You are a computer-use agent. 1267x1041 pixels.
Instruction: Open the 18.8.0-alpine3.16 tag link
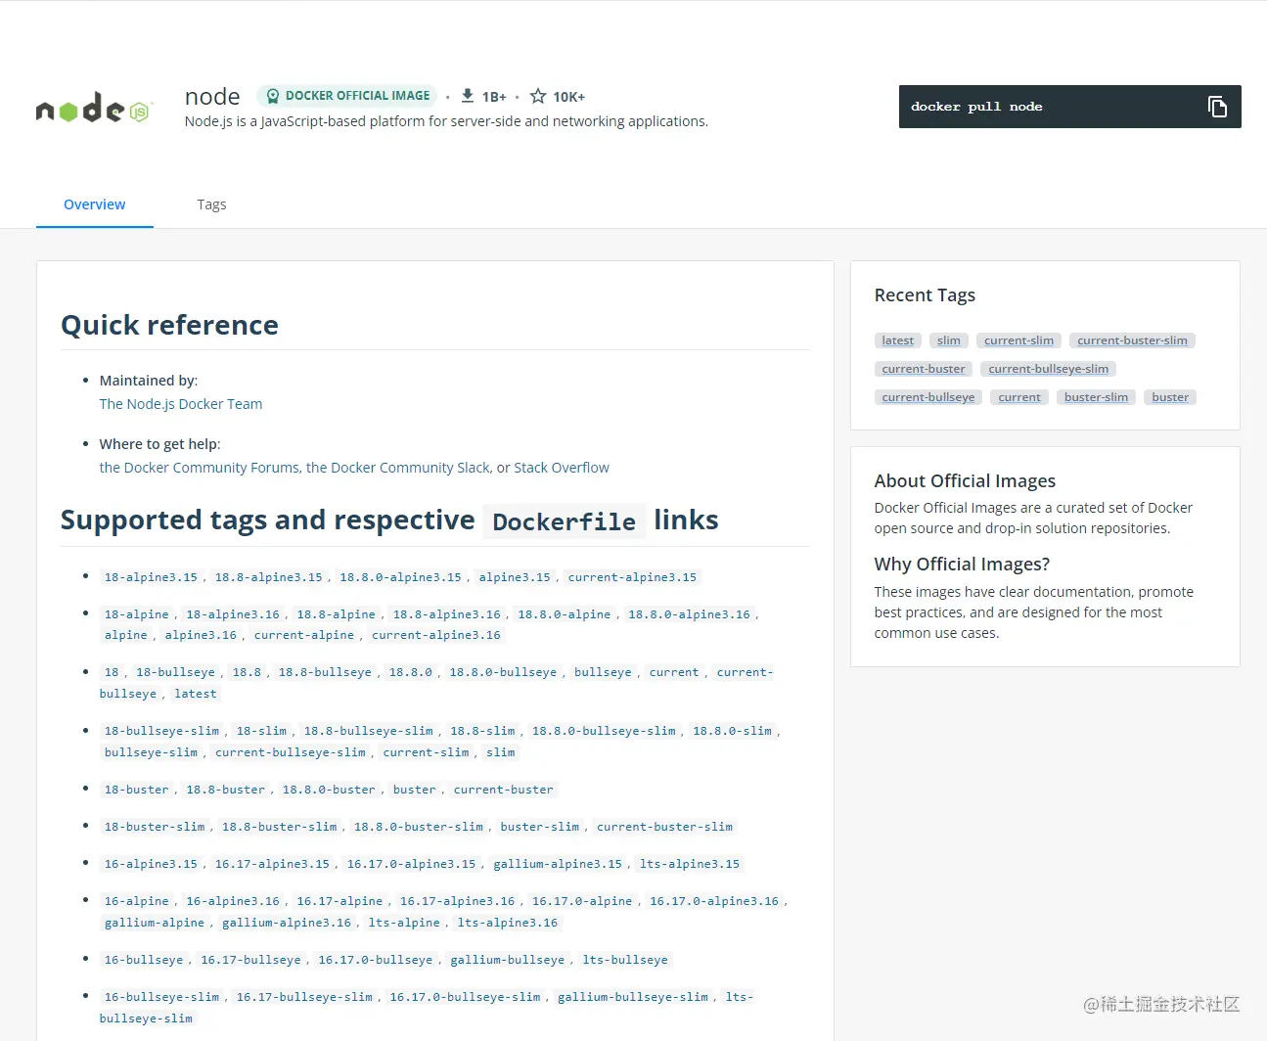(689, 614)
